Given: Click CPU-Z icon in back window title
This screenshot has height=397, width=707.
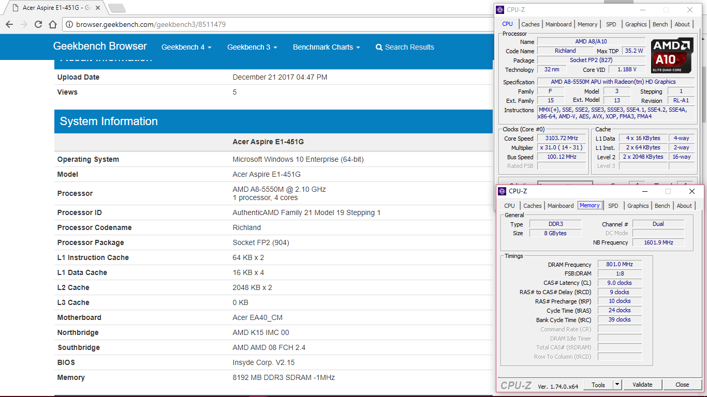Looking at the screenshot, I should click(500, 10).
